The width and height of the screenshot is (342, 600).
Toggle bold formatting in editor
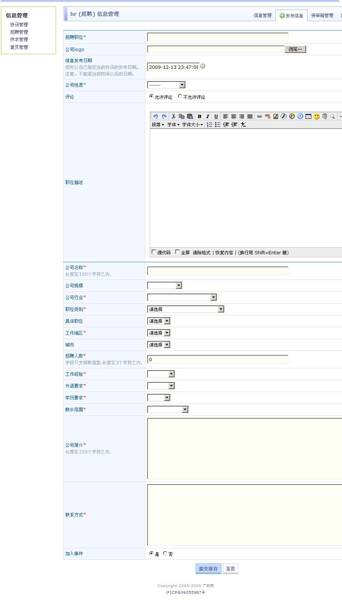pyautogui.click(x=200, y=116)
